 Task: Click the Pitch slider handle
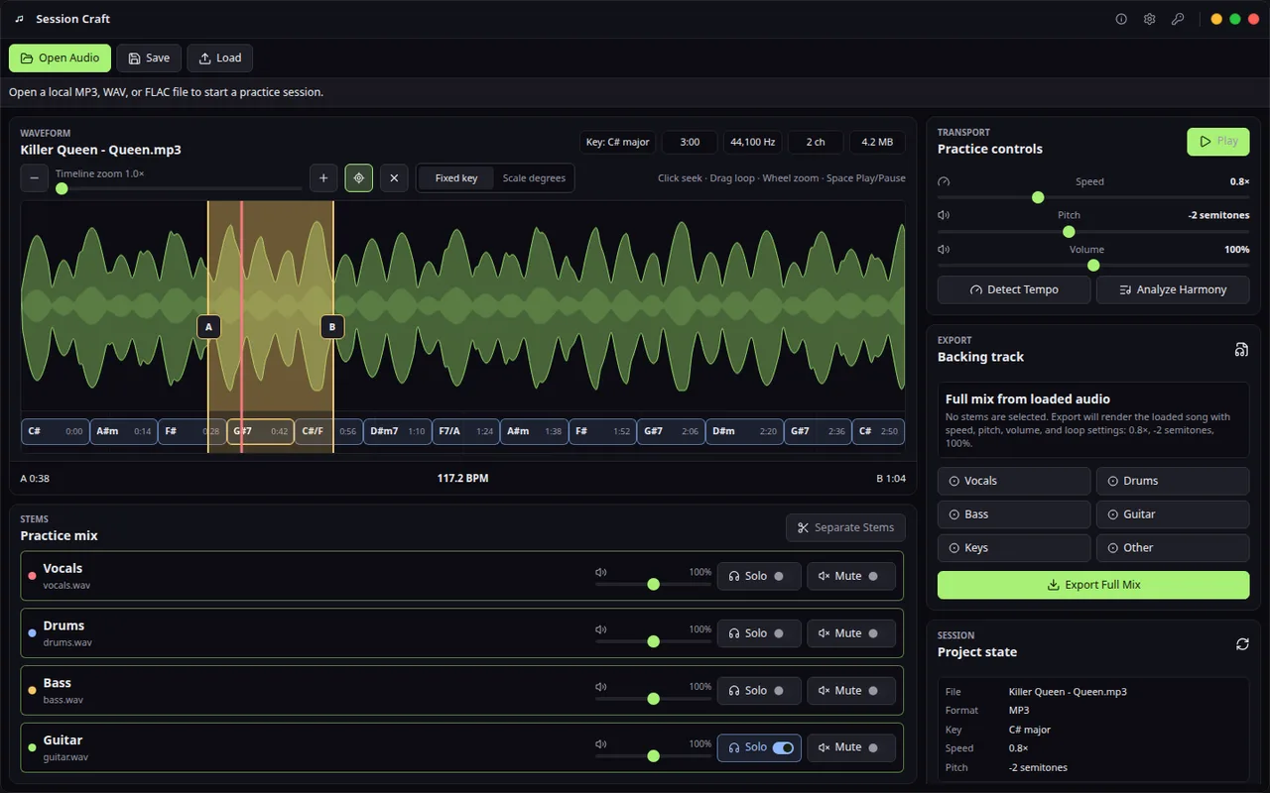click(1069, 232)
